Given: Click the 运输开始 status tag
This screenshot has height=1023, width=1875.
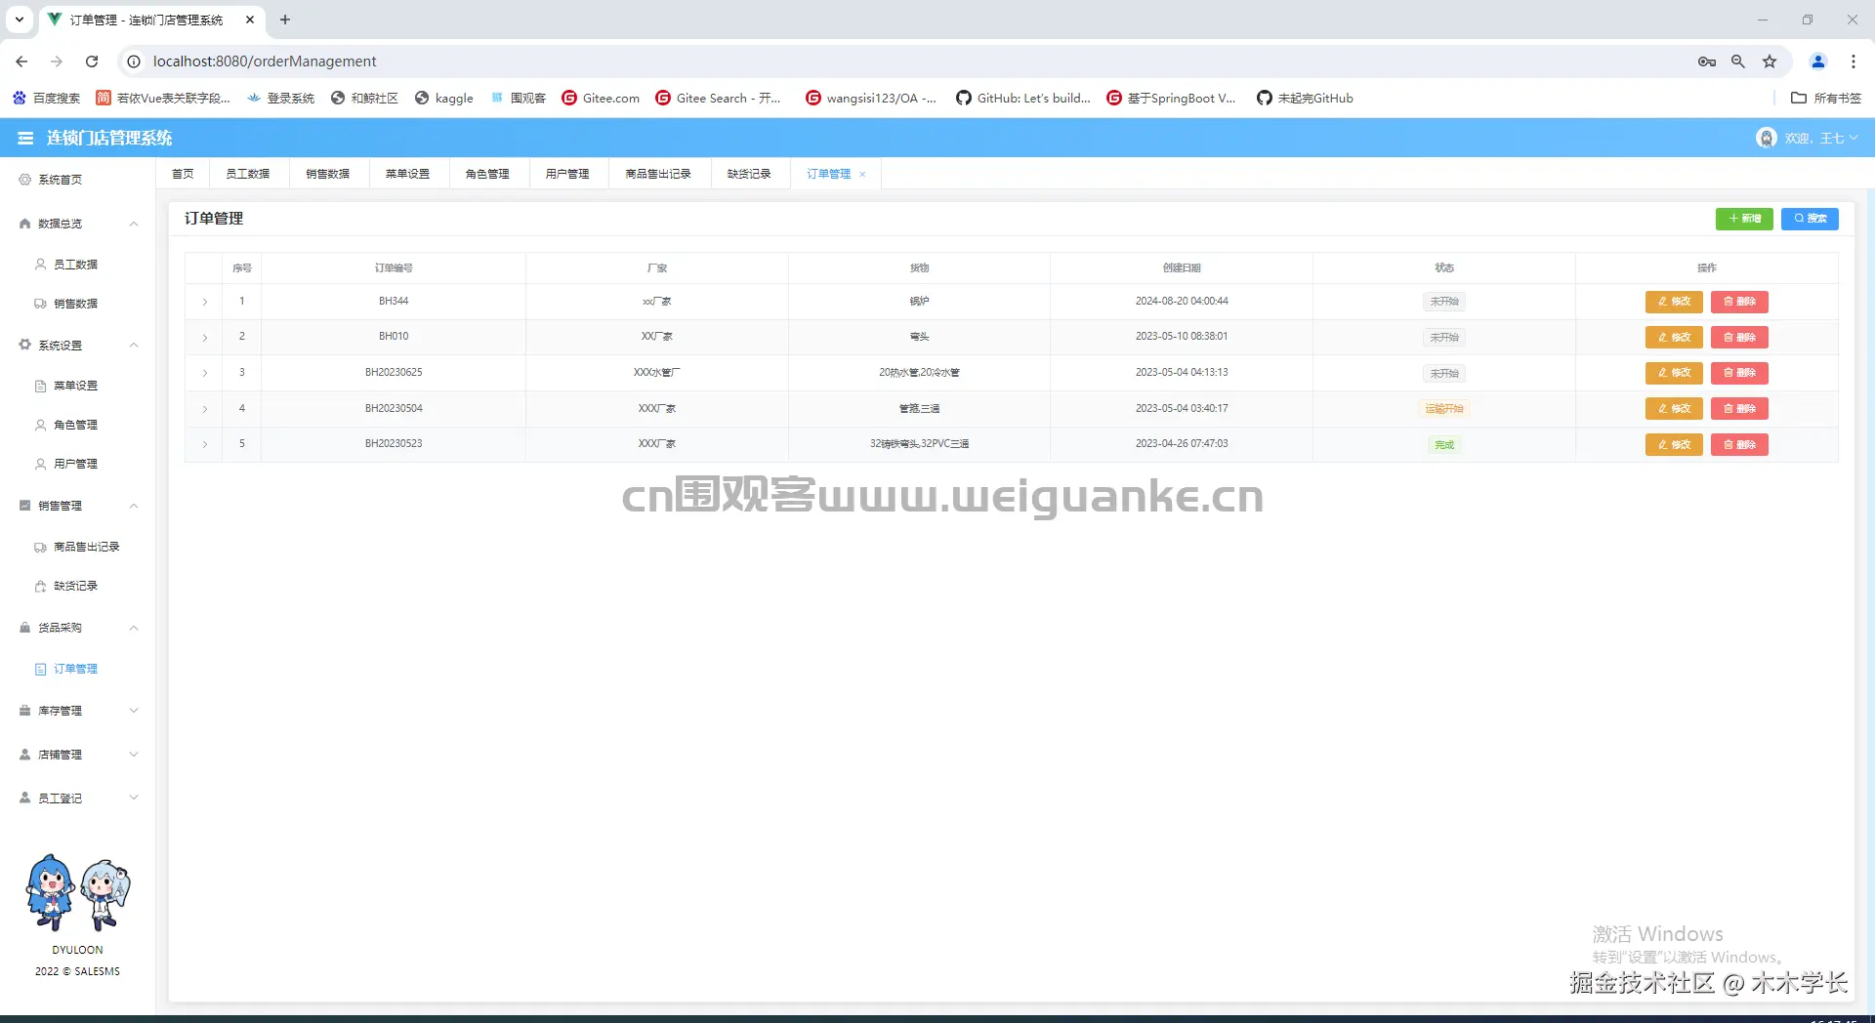Looking at the screenshot, I should tap(1444, 409).
